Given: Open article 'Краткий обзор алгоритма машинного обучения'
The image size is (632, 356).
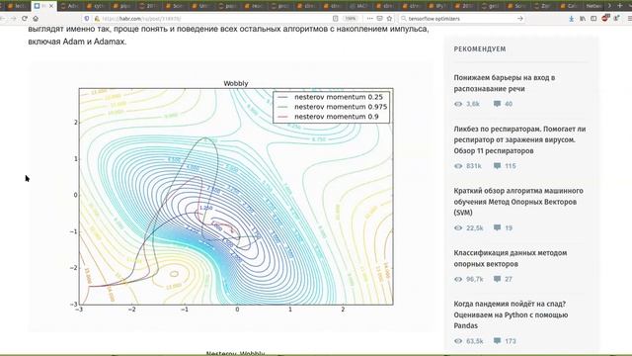Looking at the screenshot, I should tap(518, 202).
